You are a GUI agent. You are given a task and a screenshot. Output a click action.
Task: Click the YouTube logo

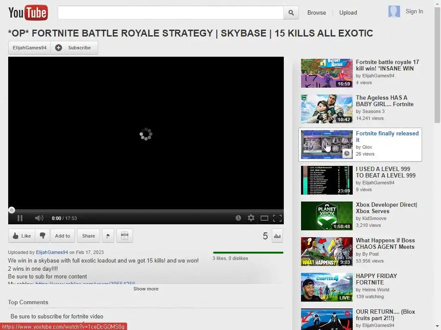(x=28, y=12)
